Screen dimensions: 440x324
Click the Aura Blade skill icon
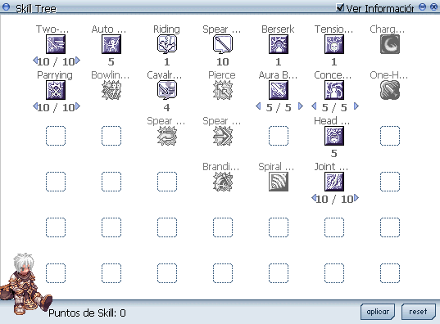click(x=279, y=90)
